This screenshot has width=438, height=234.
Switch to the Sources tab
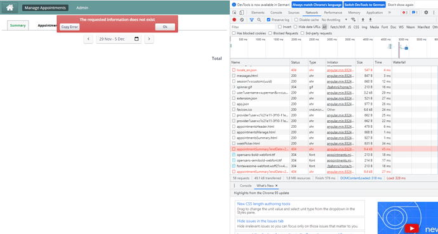tap(293, 13)
